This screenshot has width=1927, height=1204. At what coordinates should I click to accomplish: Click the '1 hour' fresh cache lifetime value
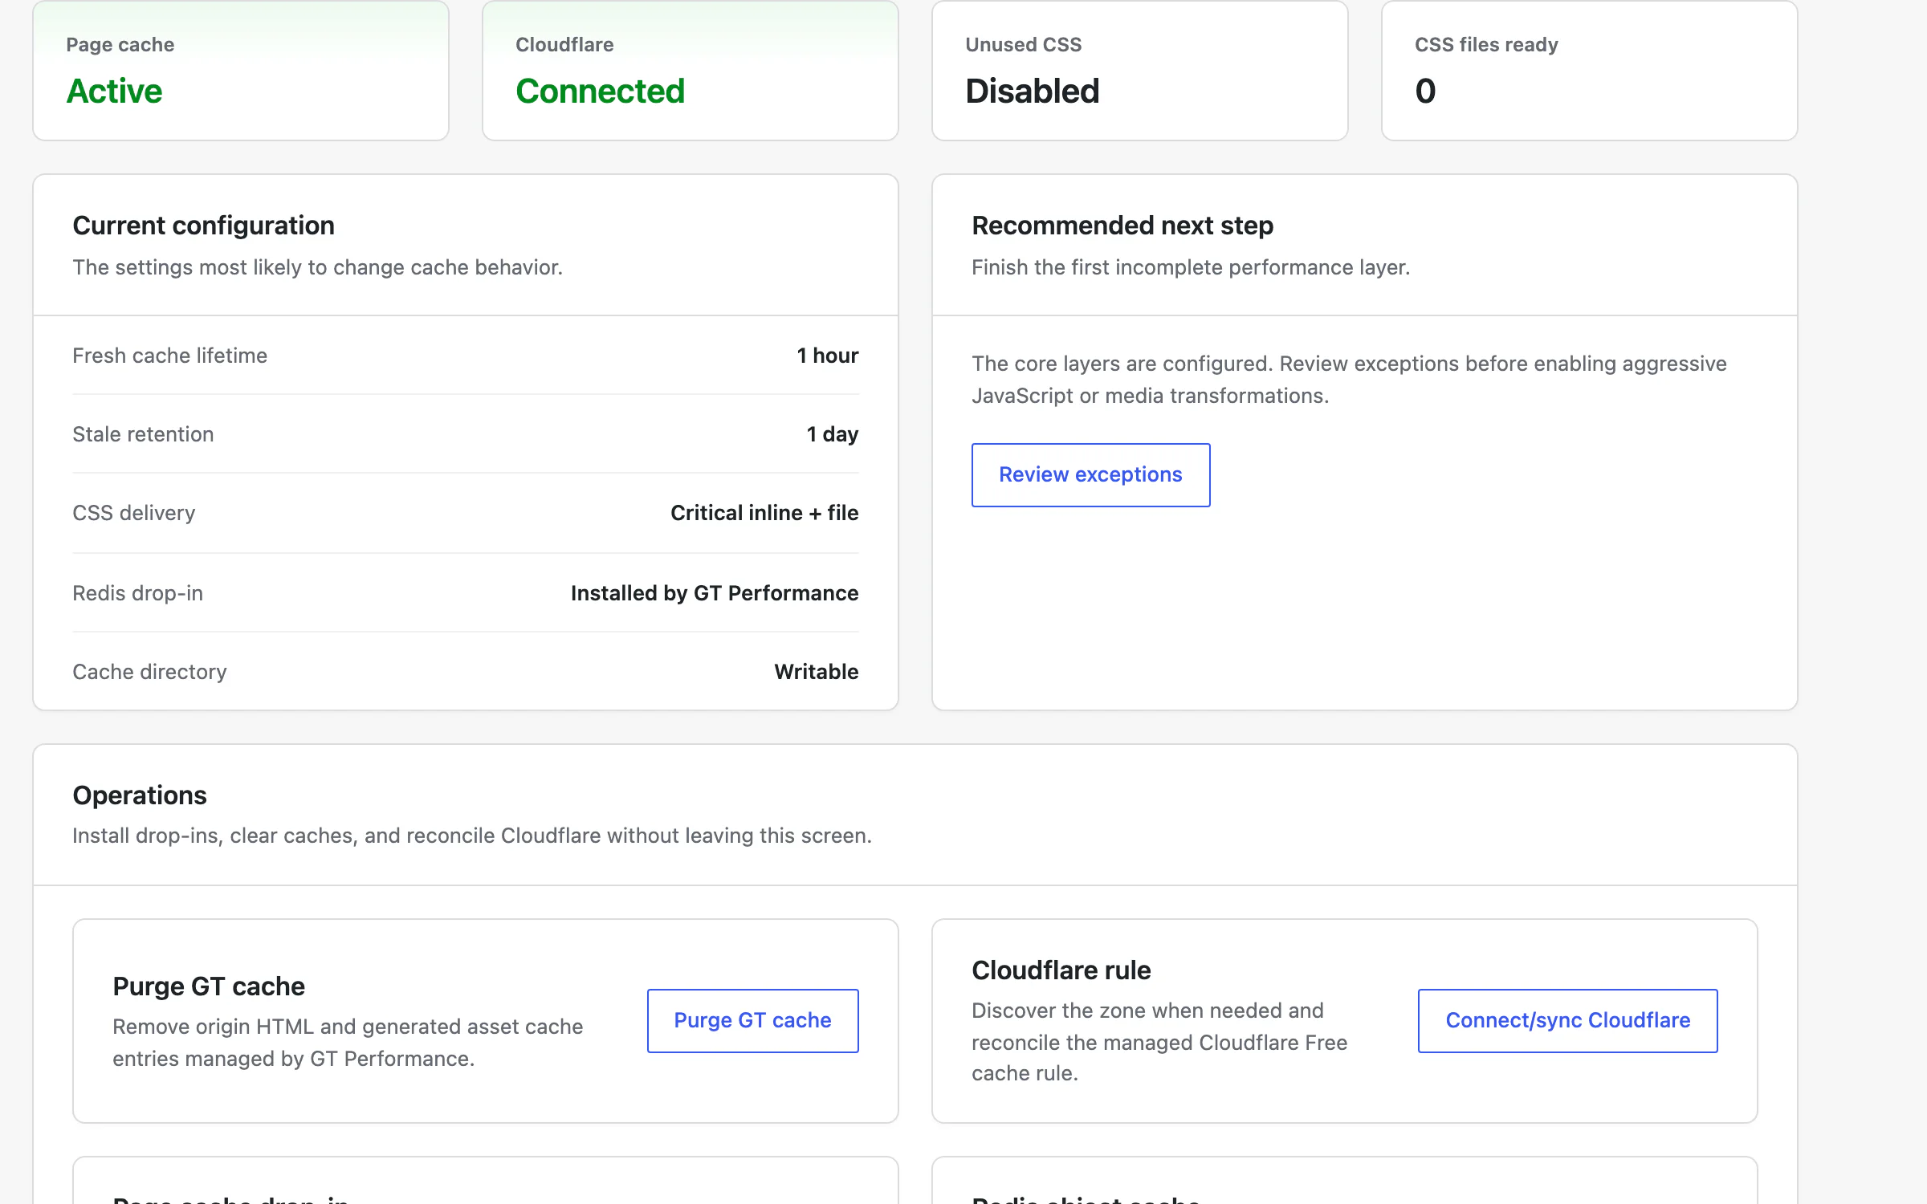[828, 356]
